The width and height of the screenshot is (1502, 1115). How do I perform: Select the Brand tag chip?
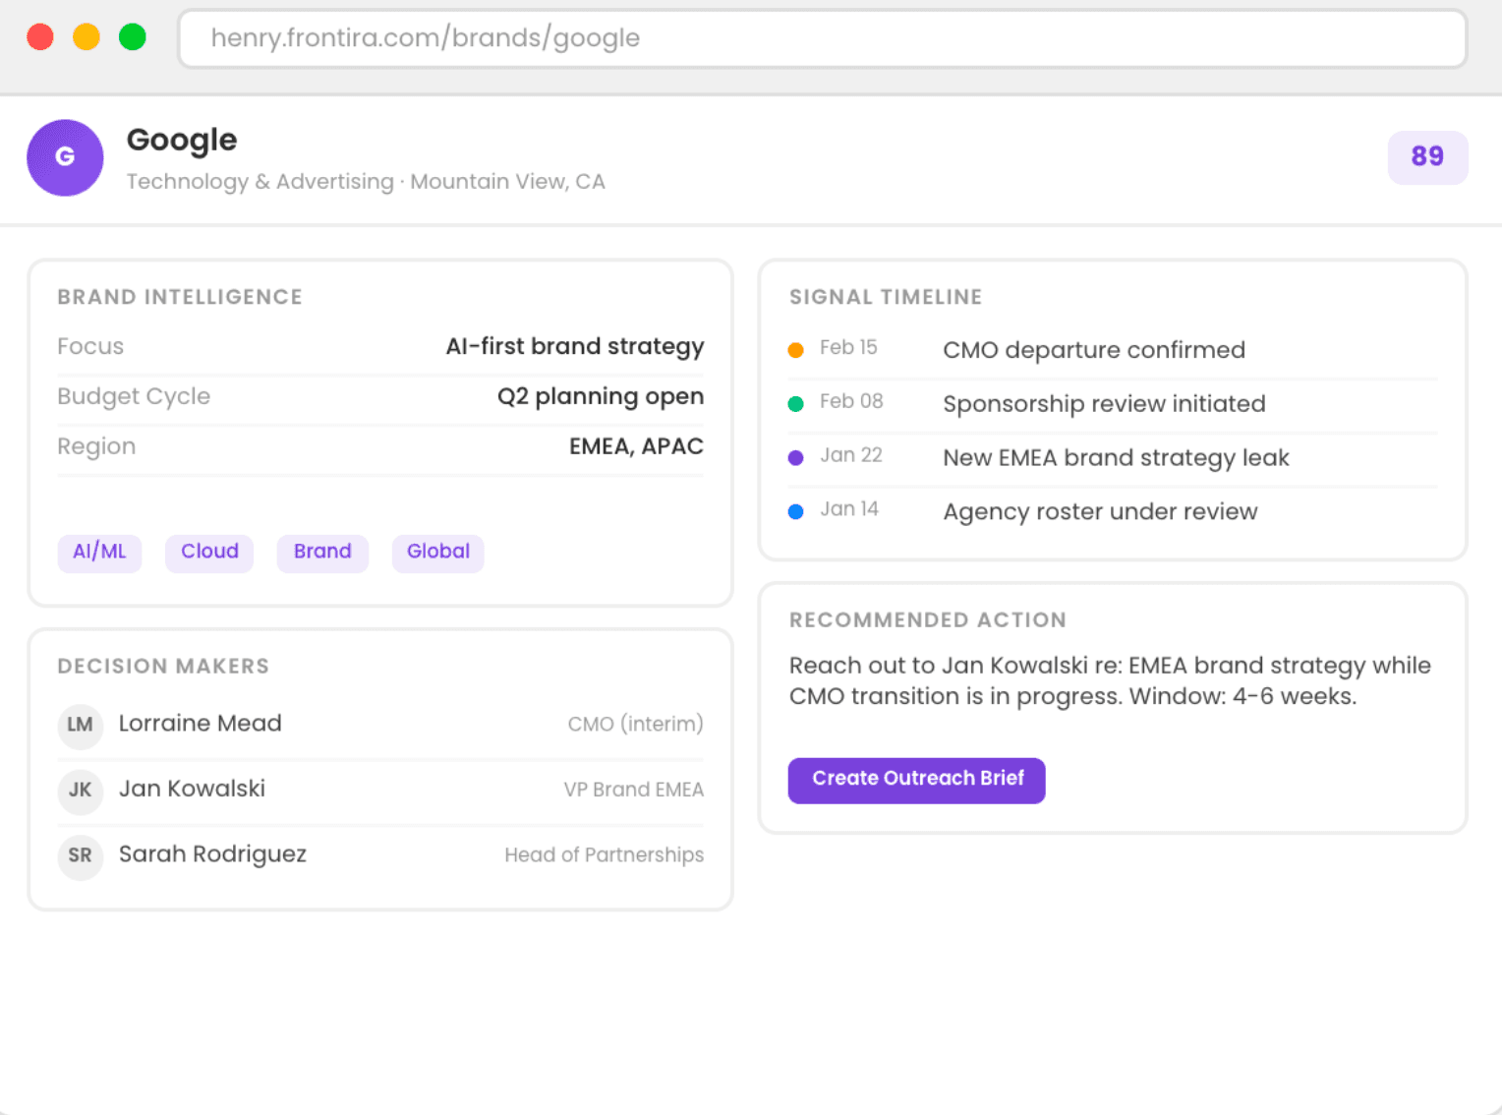[322, 552]
